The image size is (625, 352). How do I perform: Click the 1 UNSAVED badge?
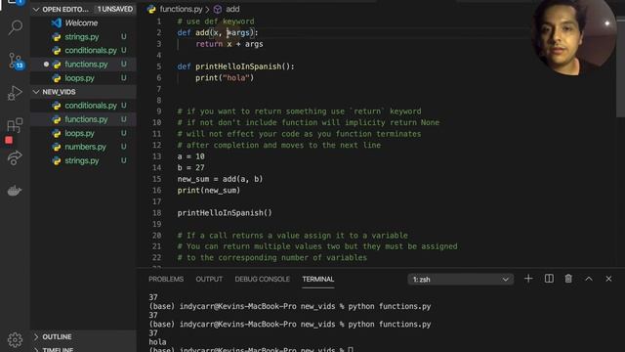coord(115,9)
